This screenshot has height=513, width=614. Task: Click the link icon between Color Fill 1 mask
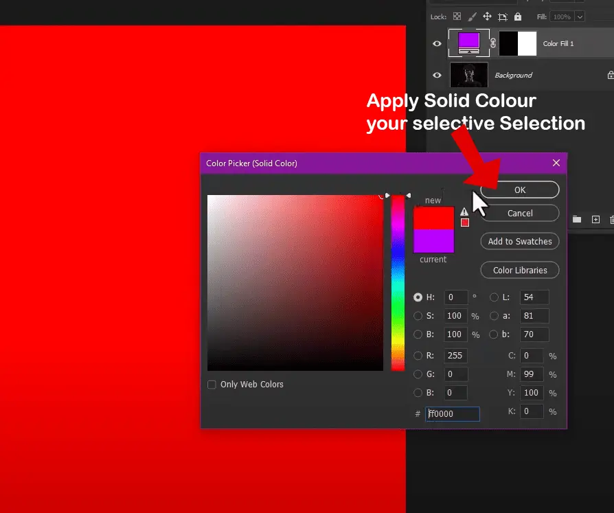(492, 43)
